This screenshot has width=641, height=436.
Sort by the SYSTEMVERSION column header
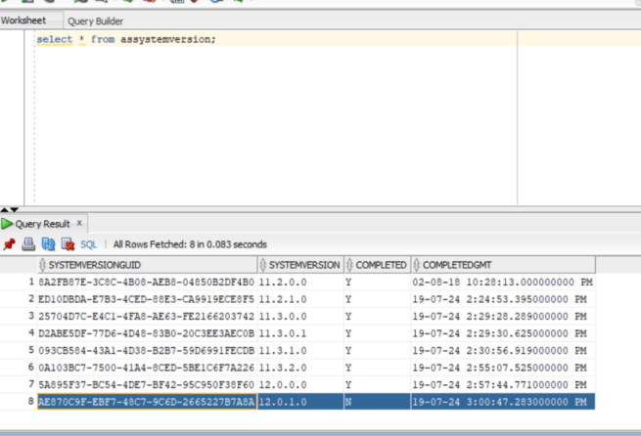point(300,265)
